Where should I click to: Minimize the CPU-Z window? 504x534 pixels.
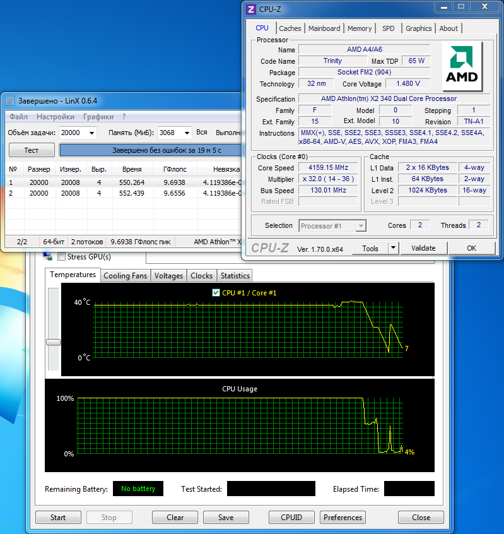click(x=444, y=6)
